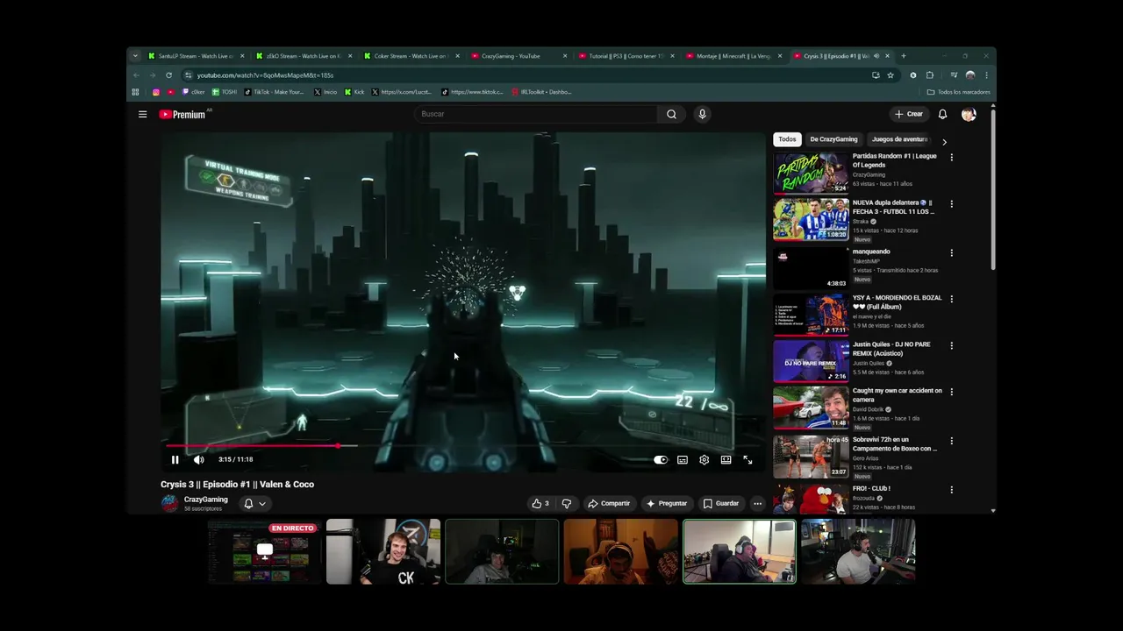Open Caught my own car accident title
The height and width of the screenshot is (631, 1123).
coord(897,394)
